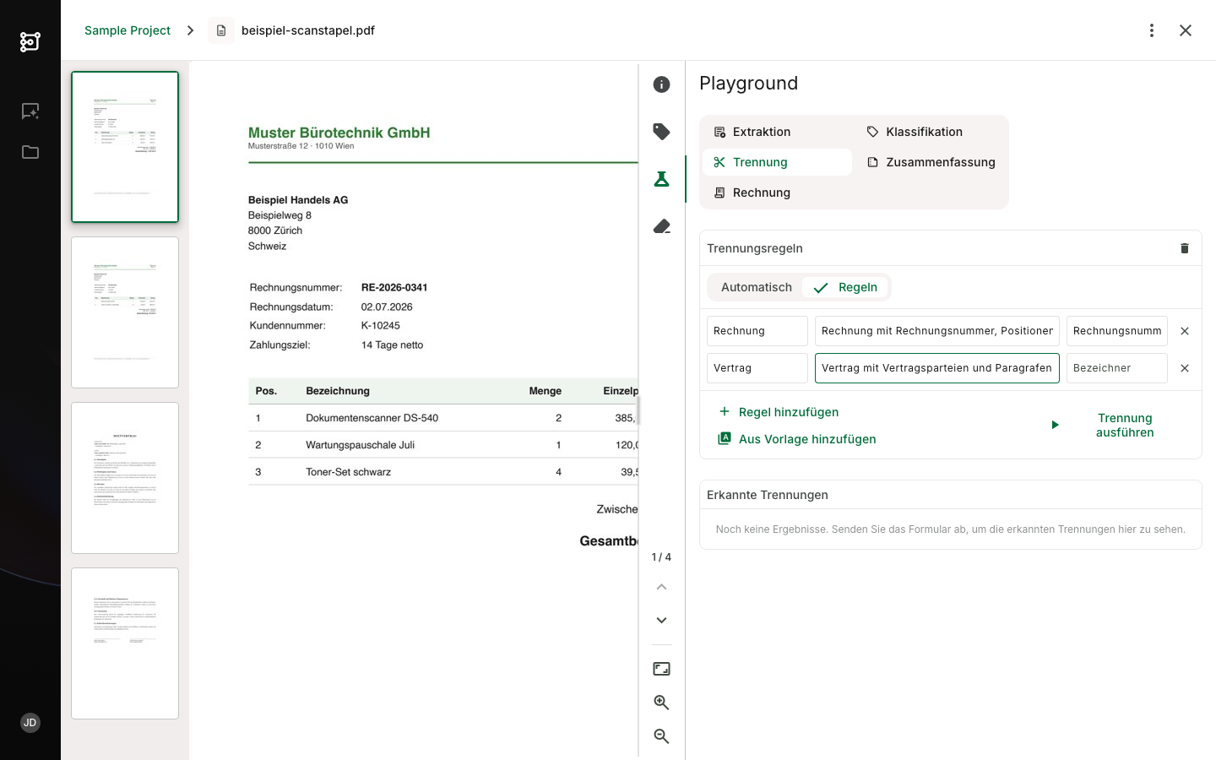Screen dimensions: 1216x760
Task: Go to next page with down chevron
Action: (662, 621)
